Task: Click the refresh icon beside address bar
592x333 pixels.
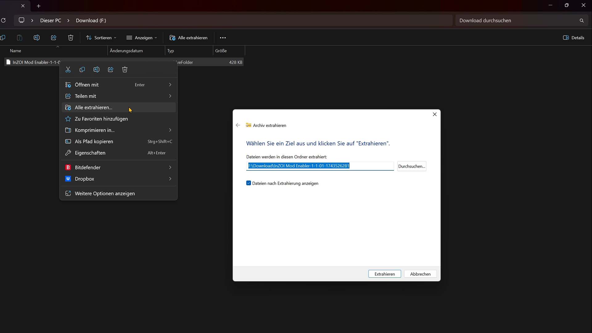Action: click(x=3, y=20)
